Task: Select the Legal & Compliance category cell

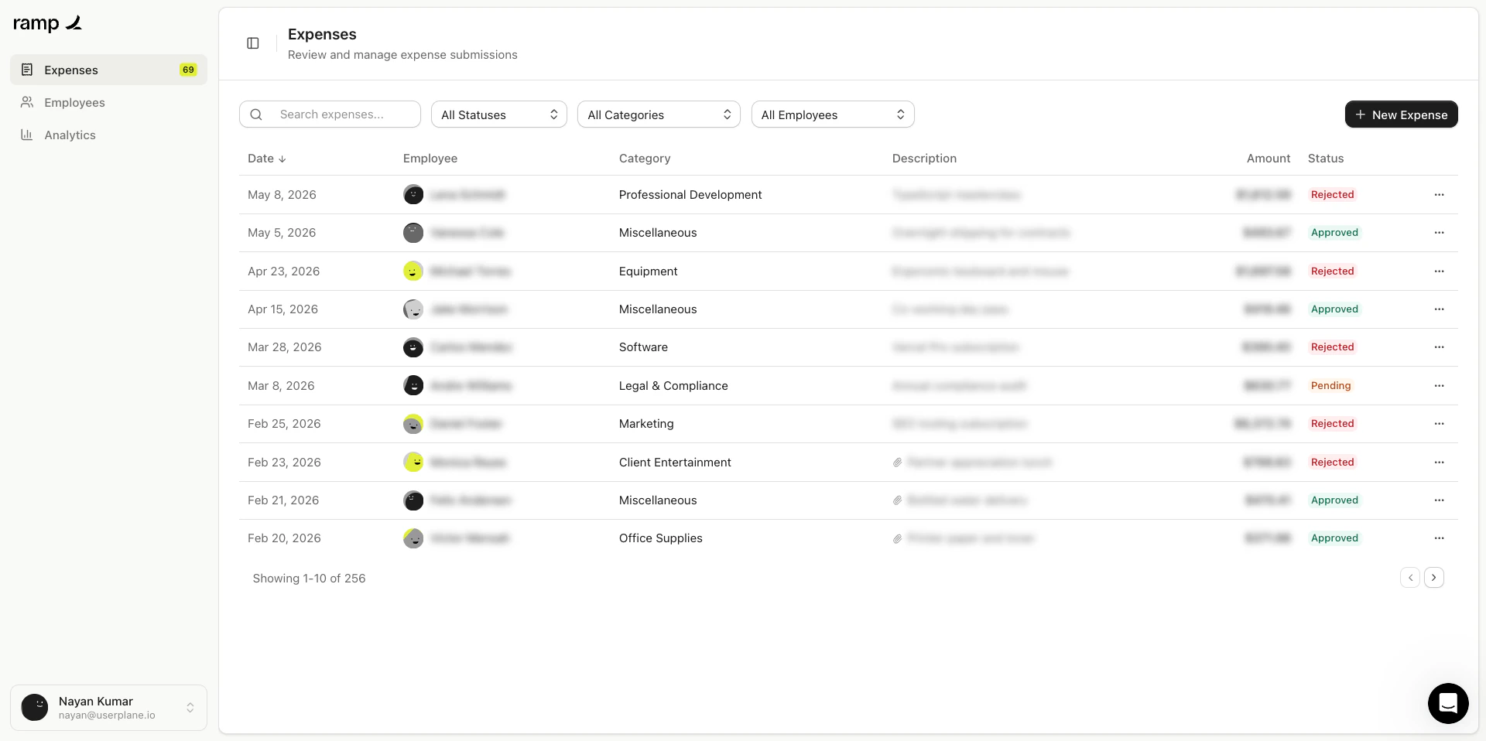Action: pos(673,386)
